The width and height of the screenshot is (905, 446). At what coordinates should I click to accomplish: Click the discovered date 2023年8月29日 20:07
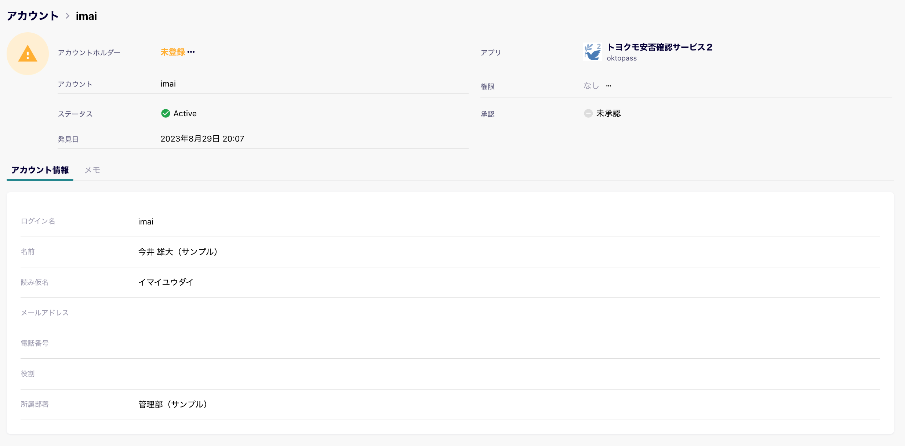tap(202, 139)
